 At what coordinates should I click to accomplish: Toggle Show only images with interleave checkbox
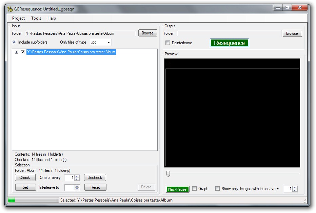click(x=218, y=189)
